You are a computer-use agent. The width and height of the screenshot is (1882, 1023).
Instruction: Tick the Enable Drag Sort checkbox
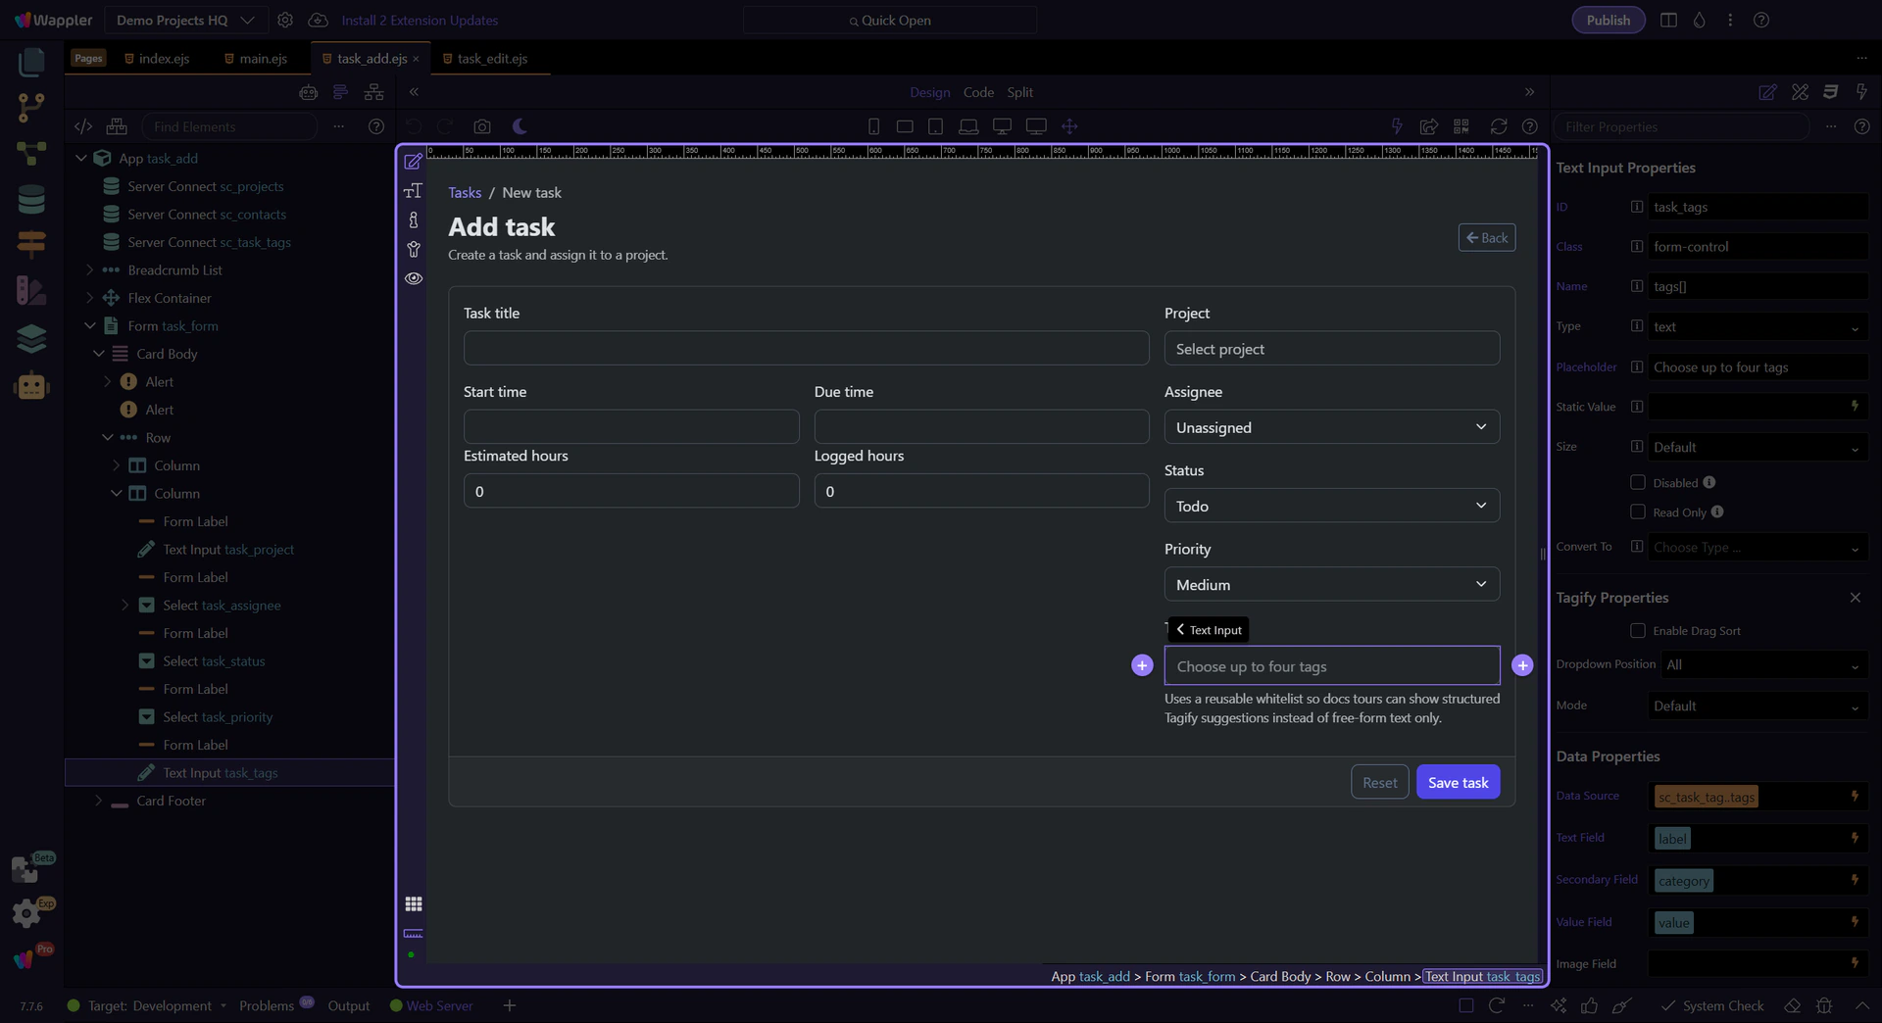pyautogui.click(x=1637, y=630)
